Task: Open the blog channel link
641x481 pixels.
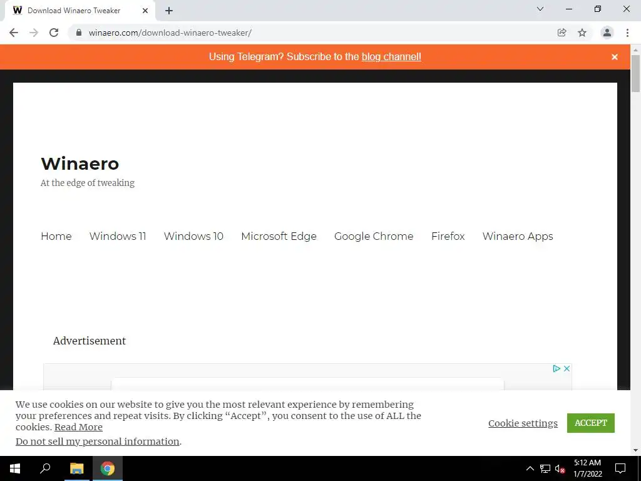Action: (x=391, y=56)
